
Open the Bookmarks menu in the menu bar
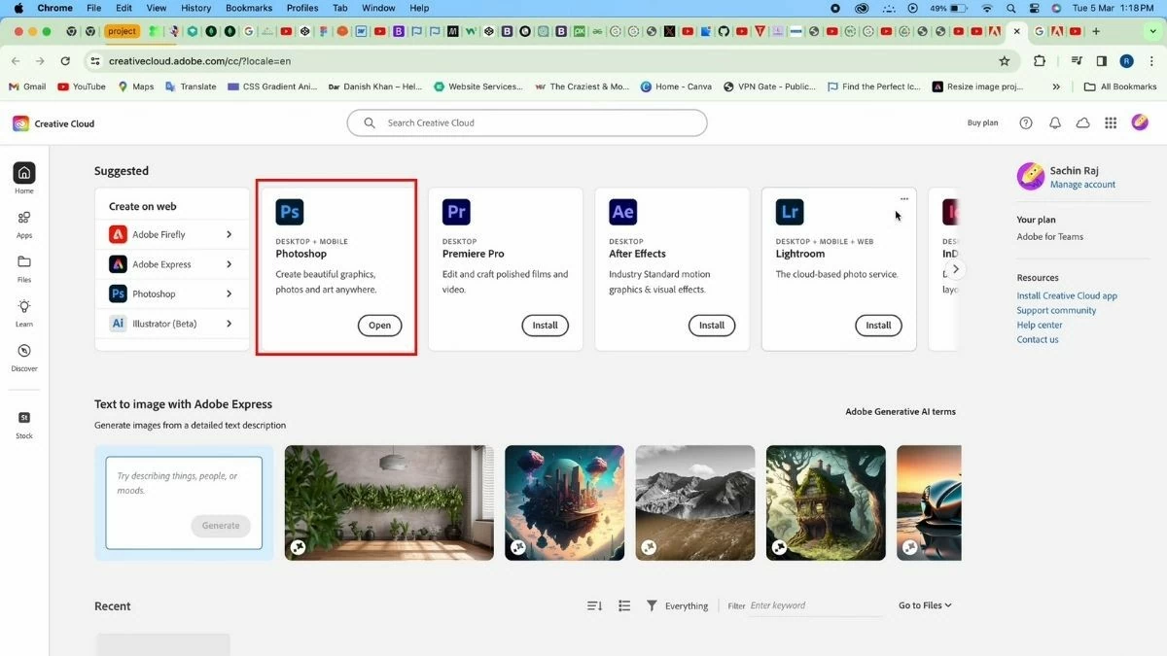pyautogui.click(x=248, y=7)
